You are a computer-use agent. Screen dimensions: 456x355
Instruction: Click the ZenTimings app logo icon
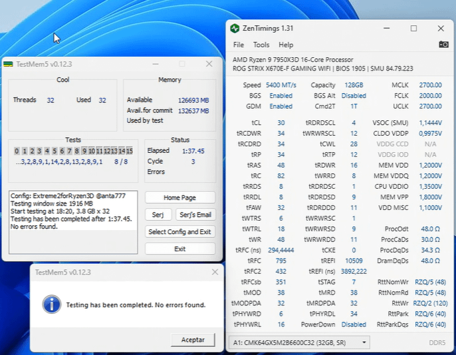[x=235, y=29]
